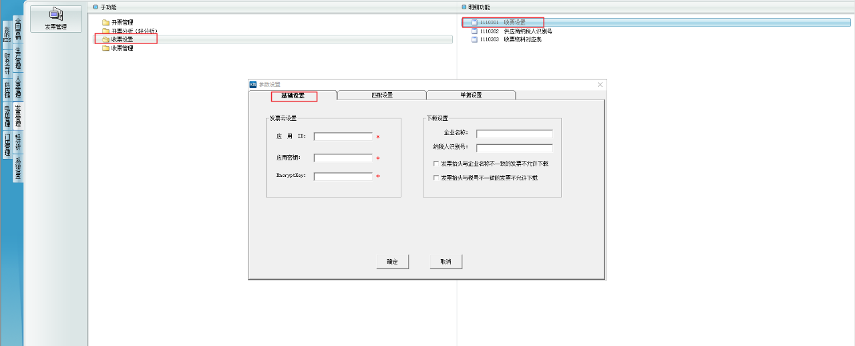Screen dimensions: 855x346
Task: Switch to the 匹配设置 tab
Action: click(x=381, y=95)
